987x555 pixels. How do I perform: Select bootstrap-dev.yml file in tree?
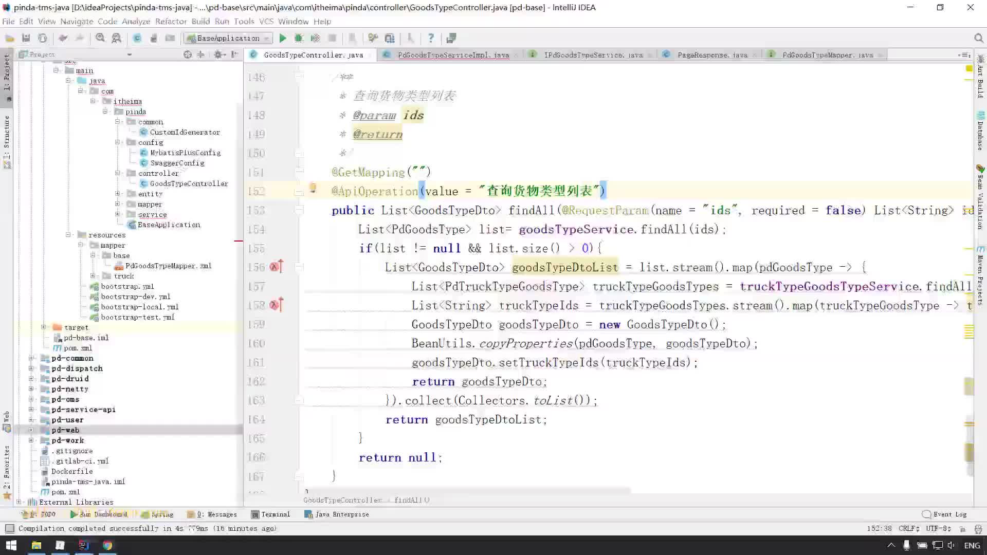(x=135, y=297)
